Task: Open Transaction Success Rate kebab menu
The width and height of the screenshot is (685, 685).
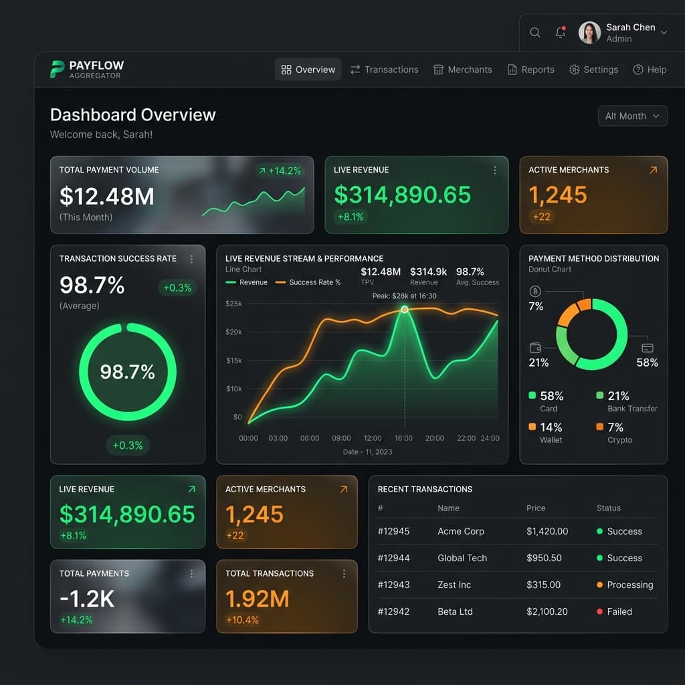Action: 191,259
